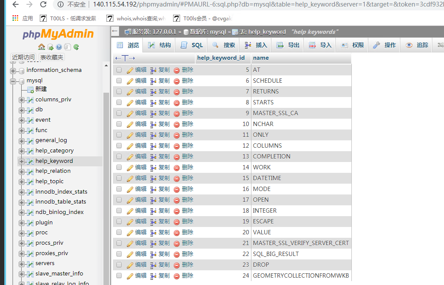The image size is (444, 285).
Task: Check the checkbox for INTEGER row
Action: (119, 211)
